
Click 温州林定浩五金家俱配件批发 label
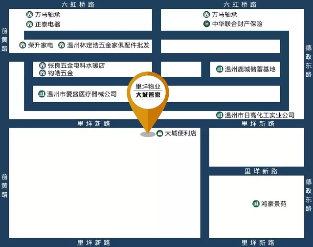pyautogui.click(x=108, y=45)
